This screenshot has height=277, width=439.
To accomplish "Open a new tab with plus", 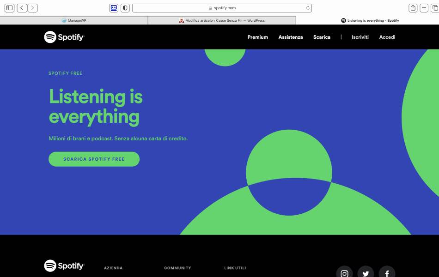I will coord(424,8).
